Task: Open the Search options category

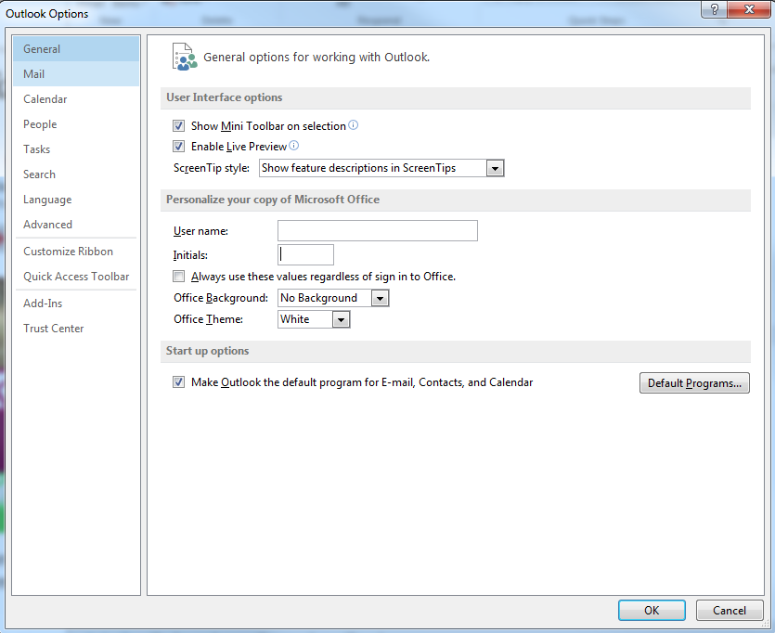Action: click(76, 174)
